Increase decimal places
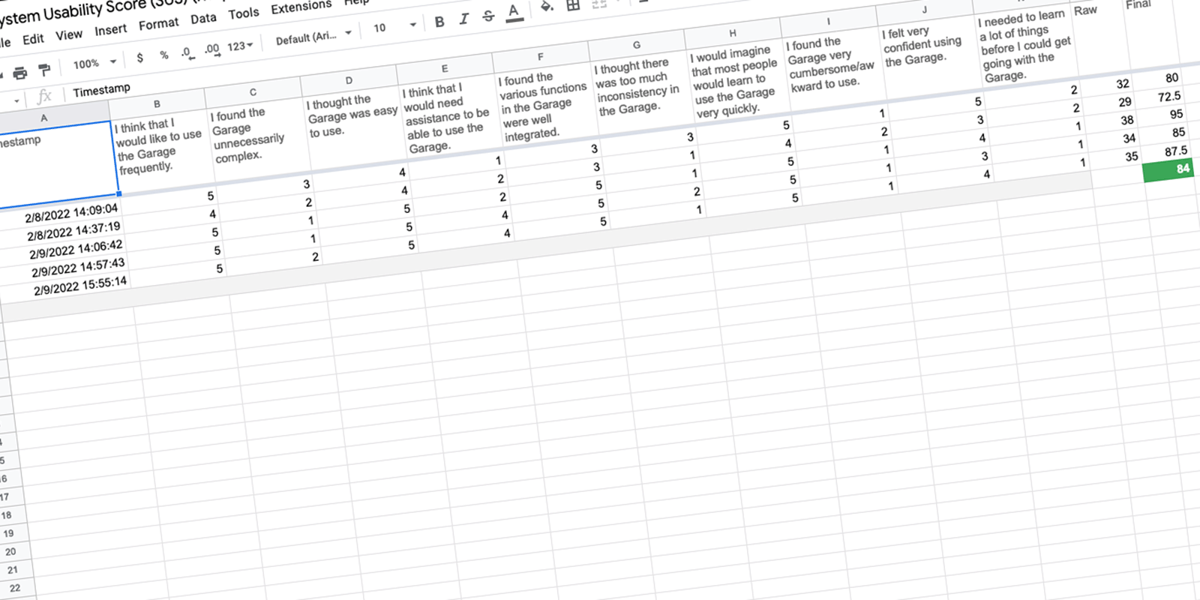 point(211,49)
